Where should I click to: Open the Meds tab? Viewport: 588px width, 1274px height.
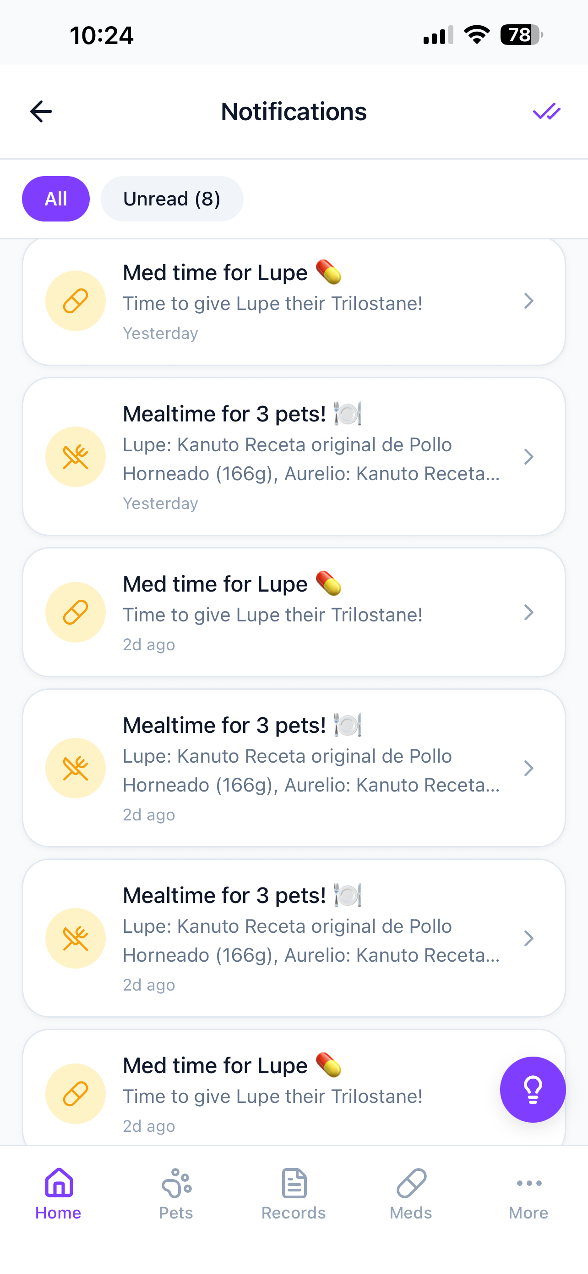pos(411,1193)
